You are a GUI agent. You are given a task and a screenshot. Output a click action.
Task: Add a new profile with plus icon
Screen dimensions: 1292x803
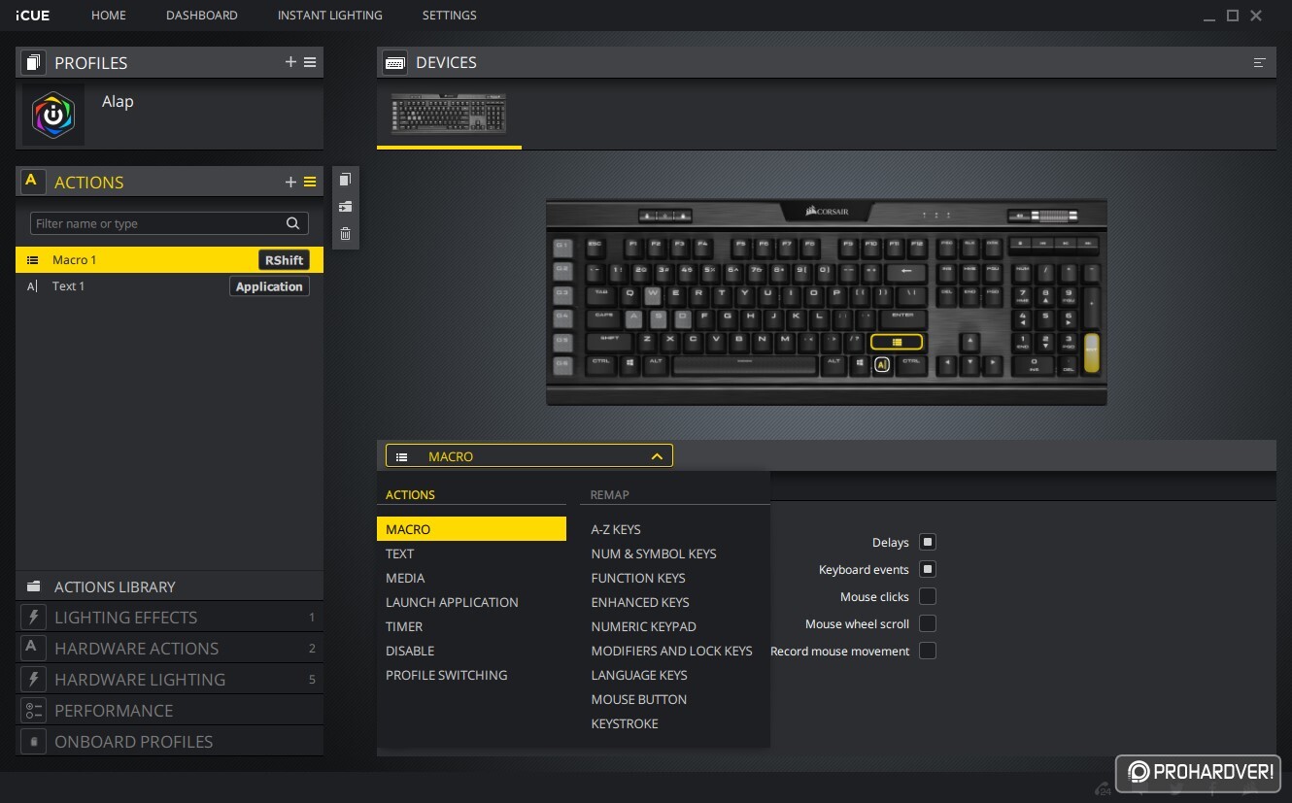point(290,62)
